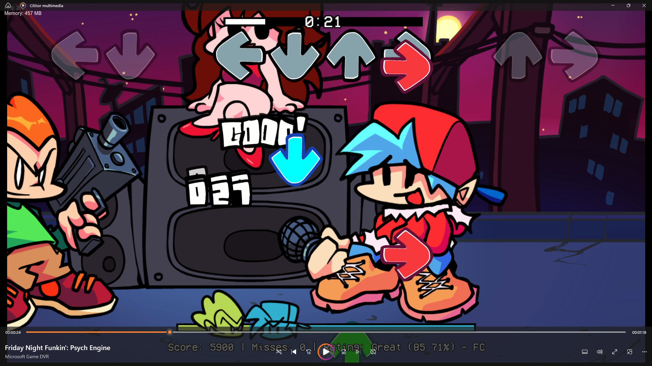
Task: Restore down the Media Player window
Action: pyautogui.click(x=629, y=5)
